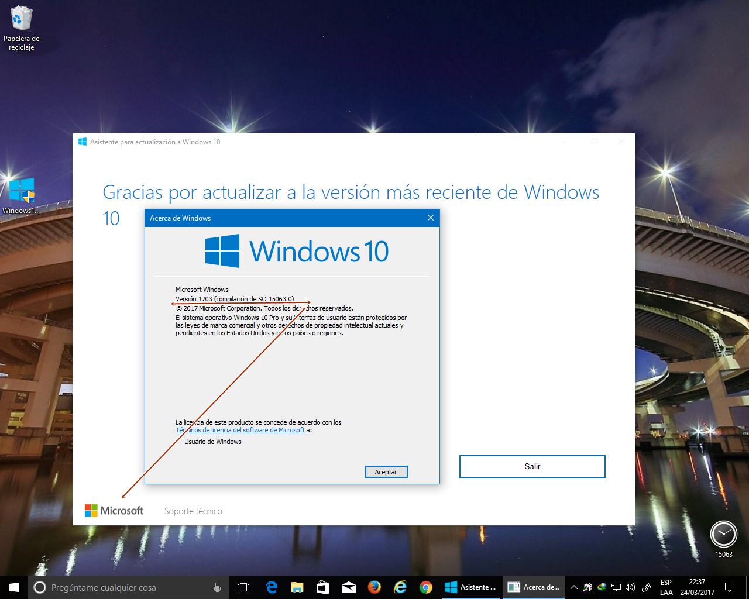Open File Explorer from the taskbar
749x599 pixels.
pyautogui.click(x=297, y=587)
